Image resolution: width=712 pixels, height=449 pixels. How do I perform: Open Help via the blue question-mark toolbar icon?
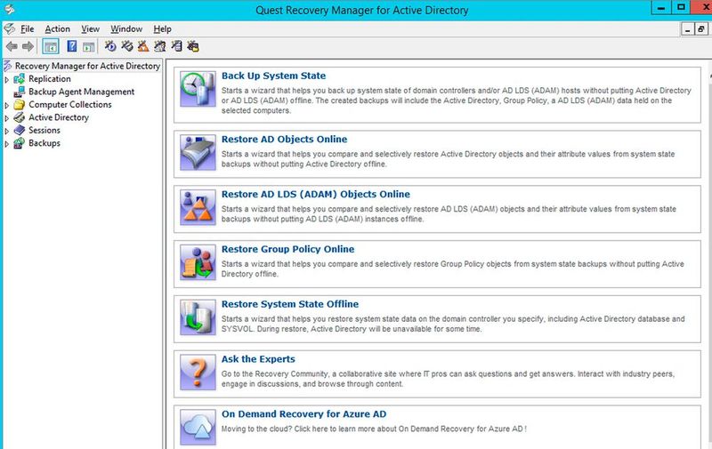72,46
